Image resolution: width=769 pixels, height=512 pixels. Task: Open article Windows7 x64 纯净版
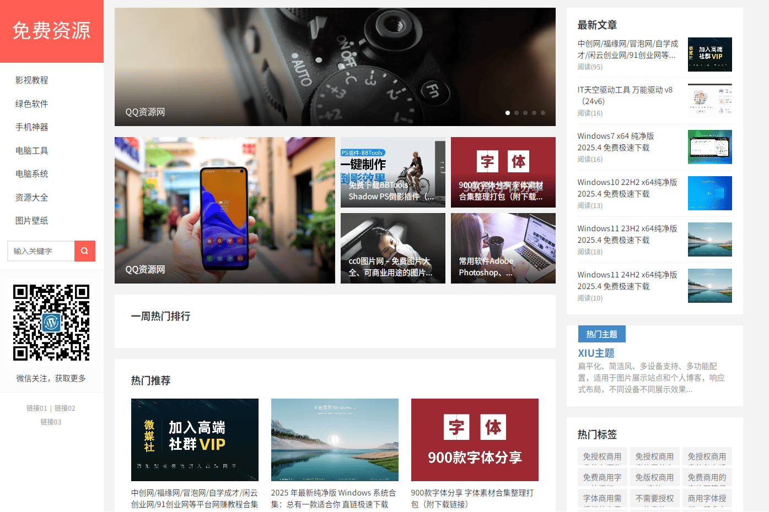point(616,141)
